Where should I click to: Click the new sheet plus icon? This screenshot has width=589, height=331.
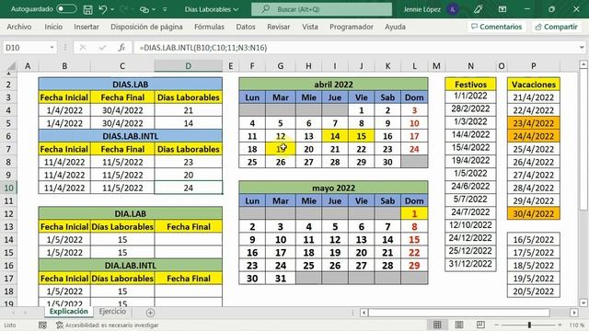pyautogui.click(x=150, y=313)
